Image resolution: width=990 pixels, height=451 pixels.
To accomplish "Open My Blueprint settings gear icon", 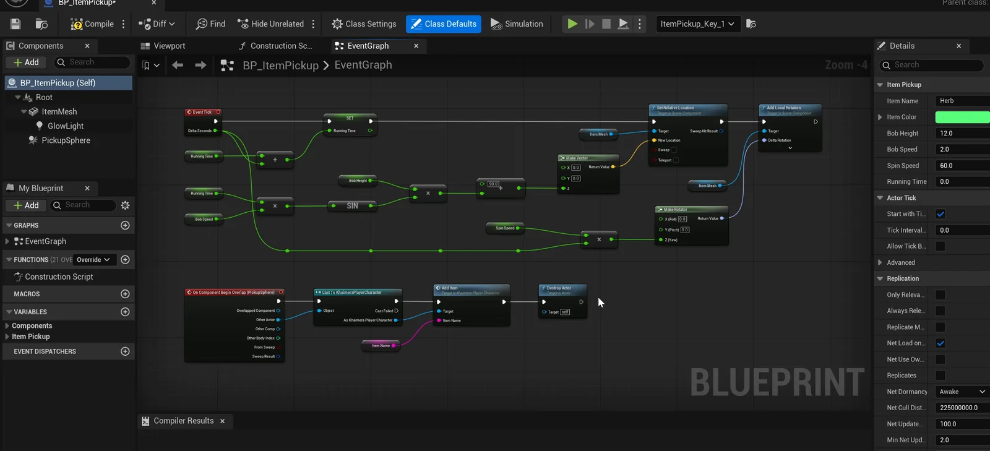I will pyautogui.click(x=125, y=205).
